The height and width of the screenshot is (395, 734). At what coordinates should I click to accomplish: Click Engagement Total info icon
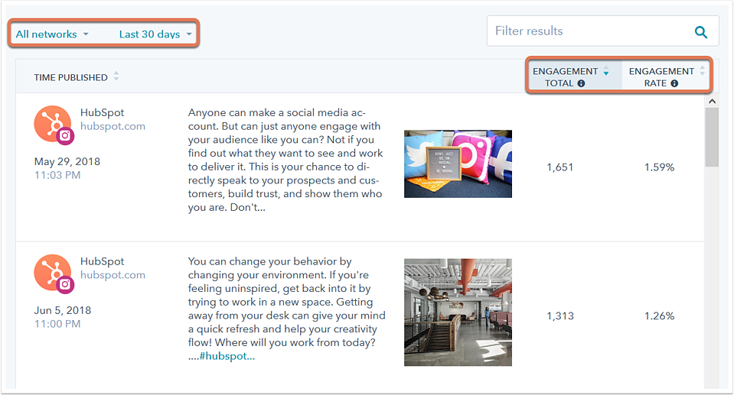tap(581, 83)
